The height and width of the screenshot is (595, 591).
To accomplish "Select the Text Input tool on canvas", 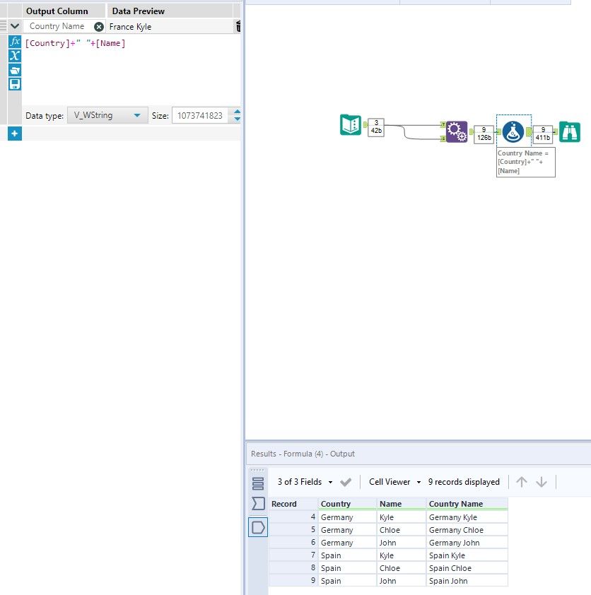I will coord(351,124).
